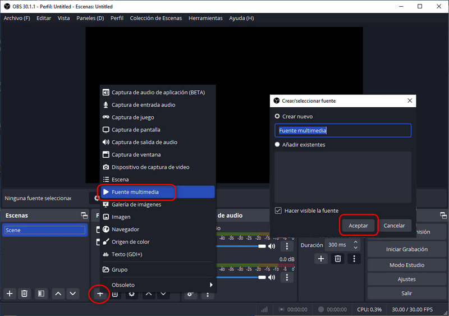Add a scene transition with the plus icon
The height and width of the screenshot is (316, 449).
pos(321,259)
